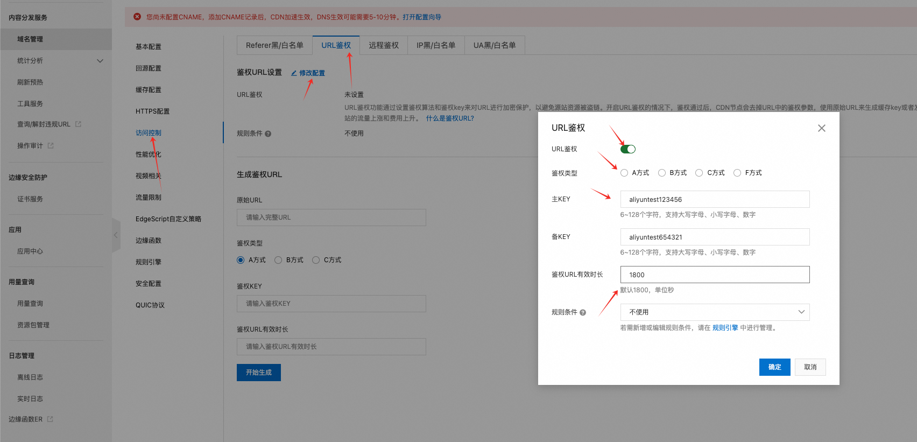Open 回源配置 in settings menu
This screenshot has width=917, height=442.
pyautogui.click(x=149, y=68)
